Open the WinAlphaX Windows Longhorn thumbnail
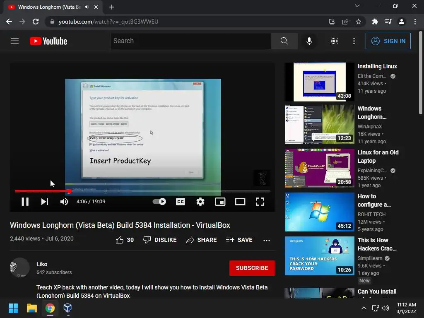 point(319,124)
